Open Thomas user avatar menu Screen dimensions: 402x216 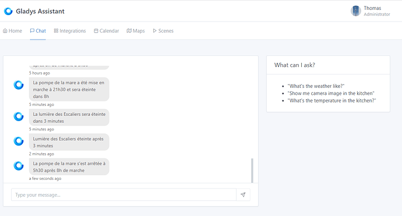[x=355, y=11]
